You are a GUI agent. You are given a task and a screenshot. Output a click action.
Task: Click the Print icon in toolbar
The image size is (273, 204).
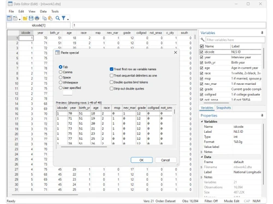click(x=37, y=18)
